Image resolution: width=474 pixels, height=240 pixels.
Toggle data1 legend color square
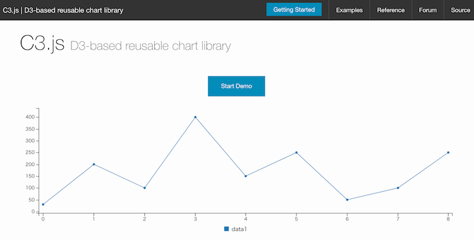[x=226, y=229]
